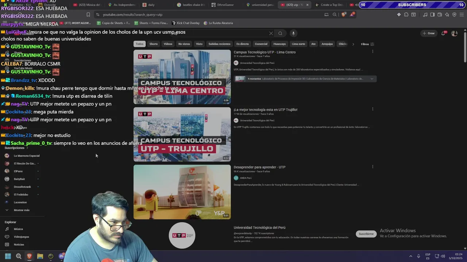Open DrossRotzank subscription
Image resolution: width=467 pixels, height=262 pixels.
point(22,187)
